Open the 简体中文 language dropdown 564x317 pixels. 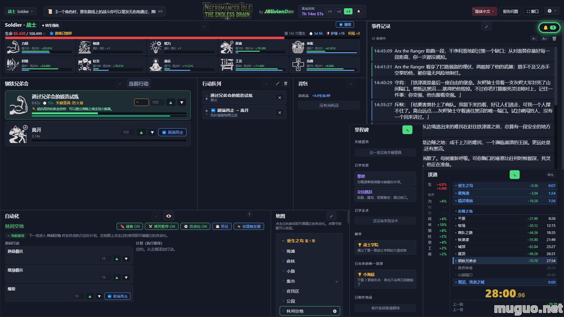point(484,11)
